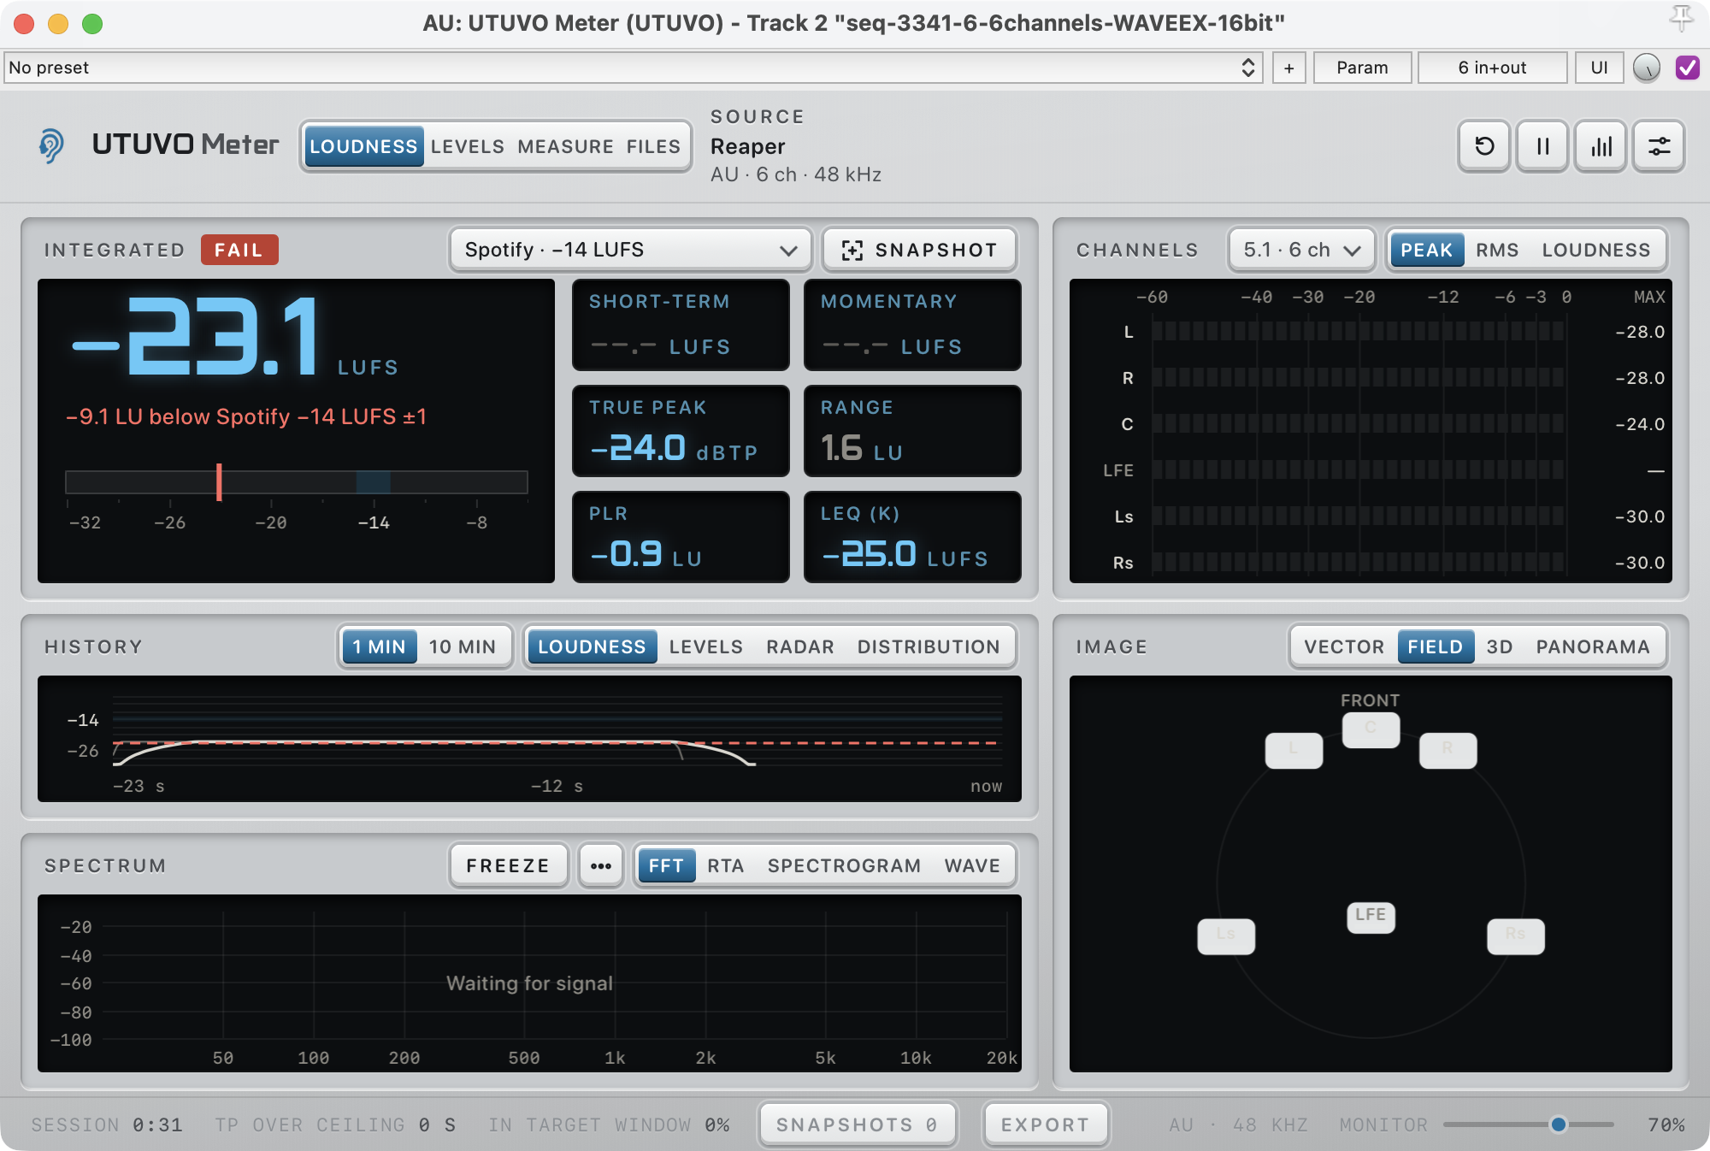Screen dimensions: 1710x1151
Task: Click the EXPORT button
Action: pyautogui.click(x=1046, y=1124)
